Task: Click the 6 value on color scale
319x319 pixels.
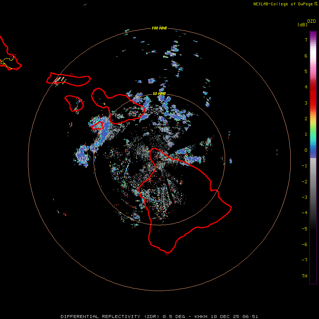Action: pyautogui.click(x=306, y=56)
